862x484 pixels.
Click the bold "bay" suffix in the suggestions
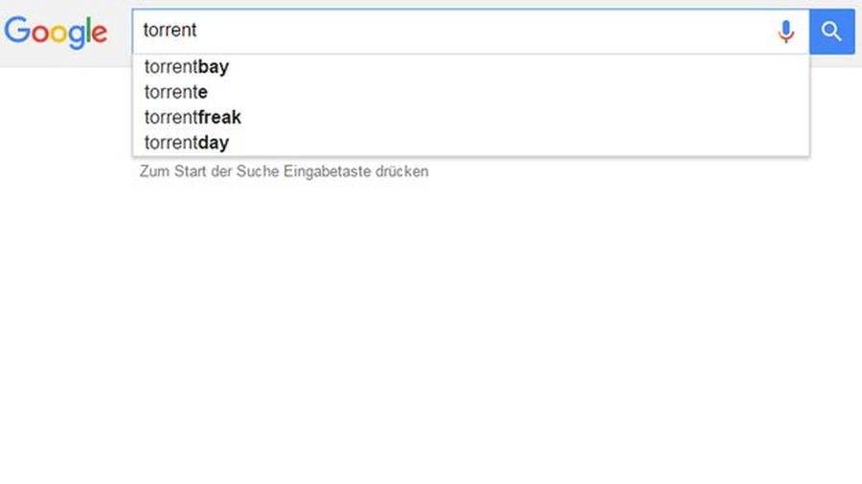click(214, 67)
